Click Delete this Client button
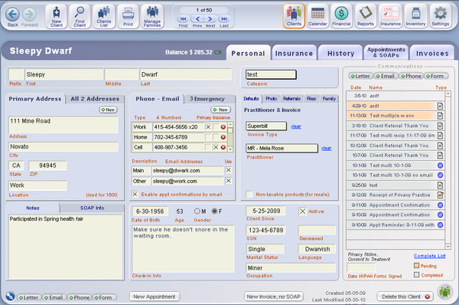This screenshot has width=459, height=305. tap(405, 297)
